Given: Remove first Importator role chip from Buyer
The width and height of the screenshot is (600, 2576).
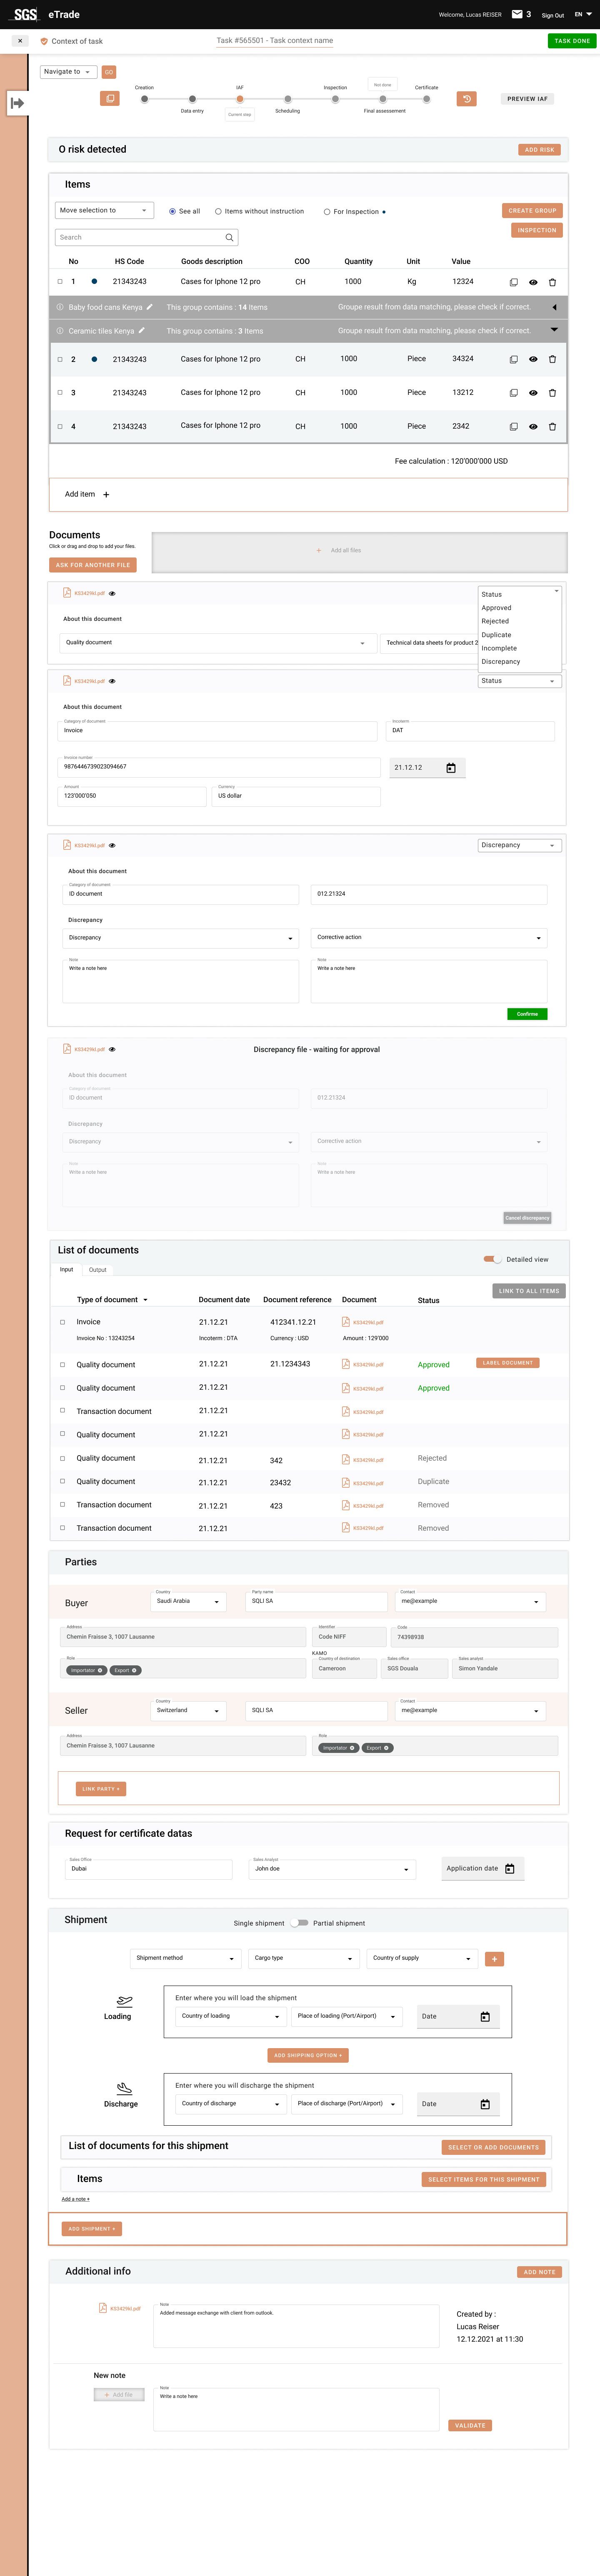Looking at the screenshot, I should coord(100,1670).
